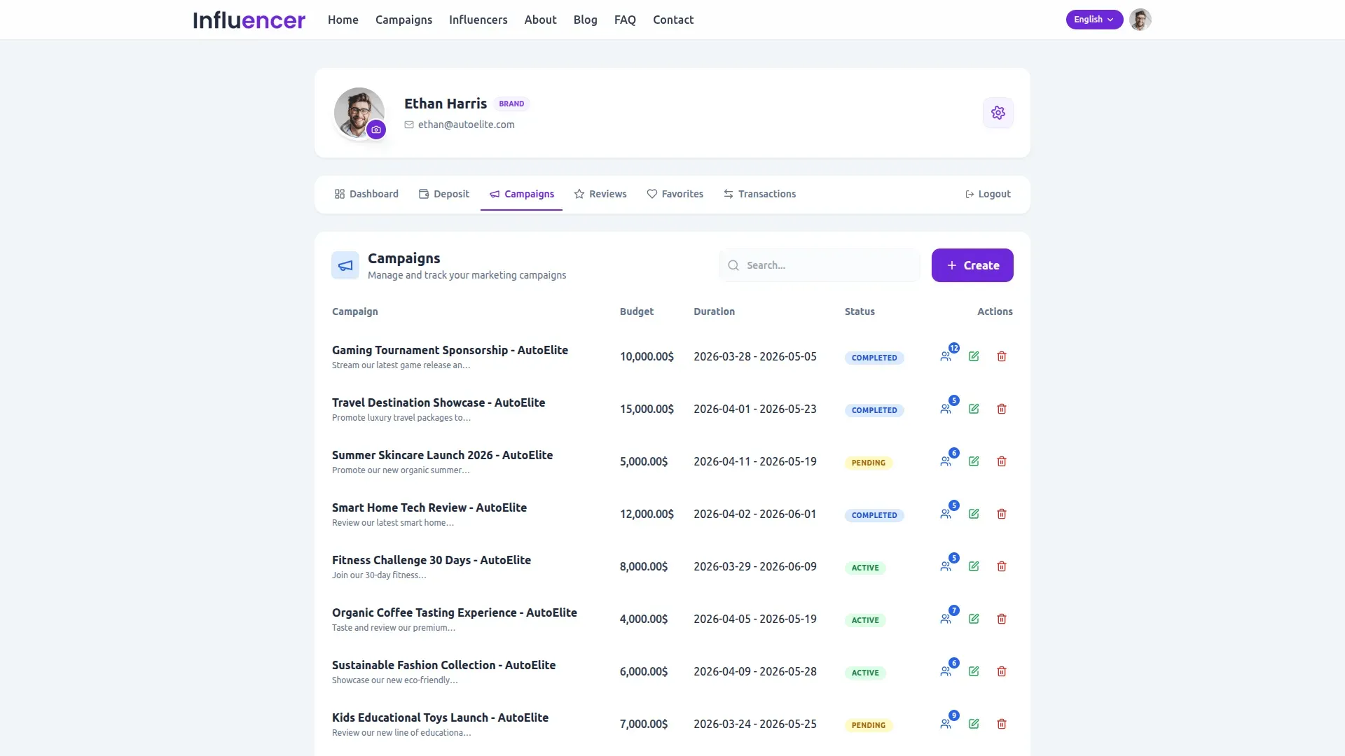1345x756 pixels.
Task: Delete Fitness Challenge 30 Days campaign
Action: (x=1001, y=566)
